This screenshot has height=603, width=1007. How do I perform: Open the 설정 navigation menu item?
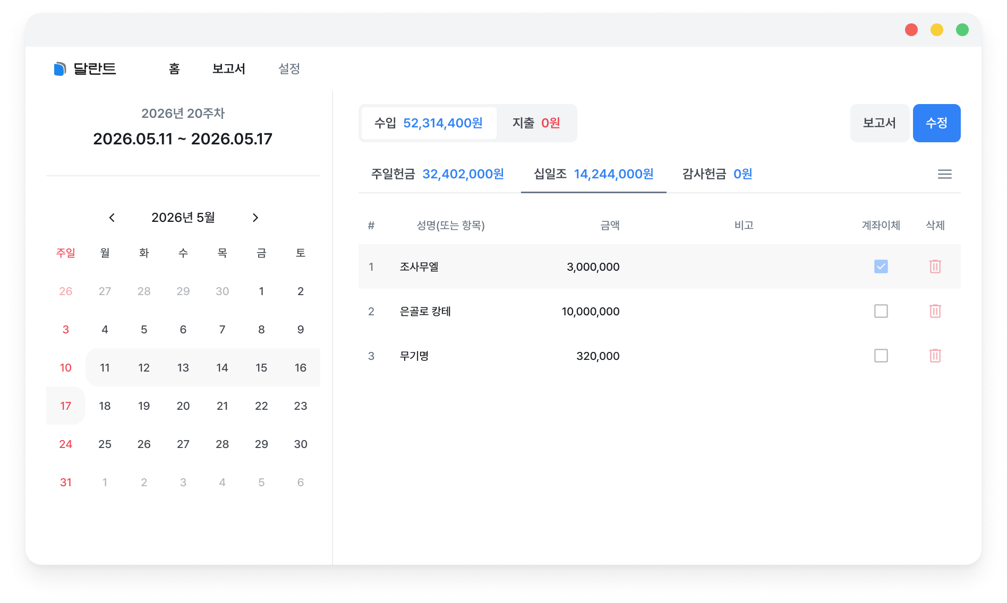coord(289,68)
